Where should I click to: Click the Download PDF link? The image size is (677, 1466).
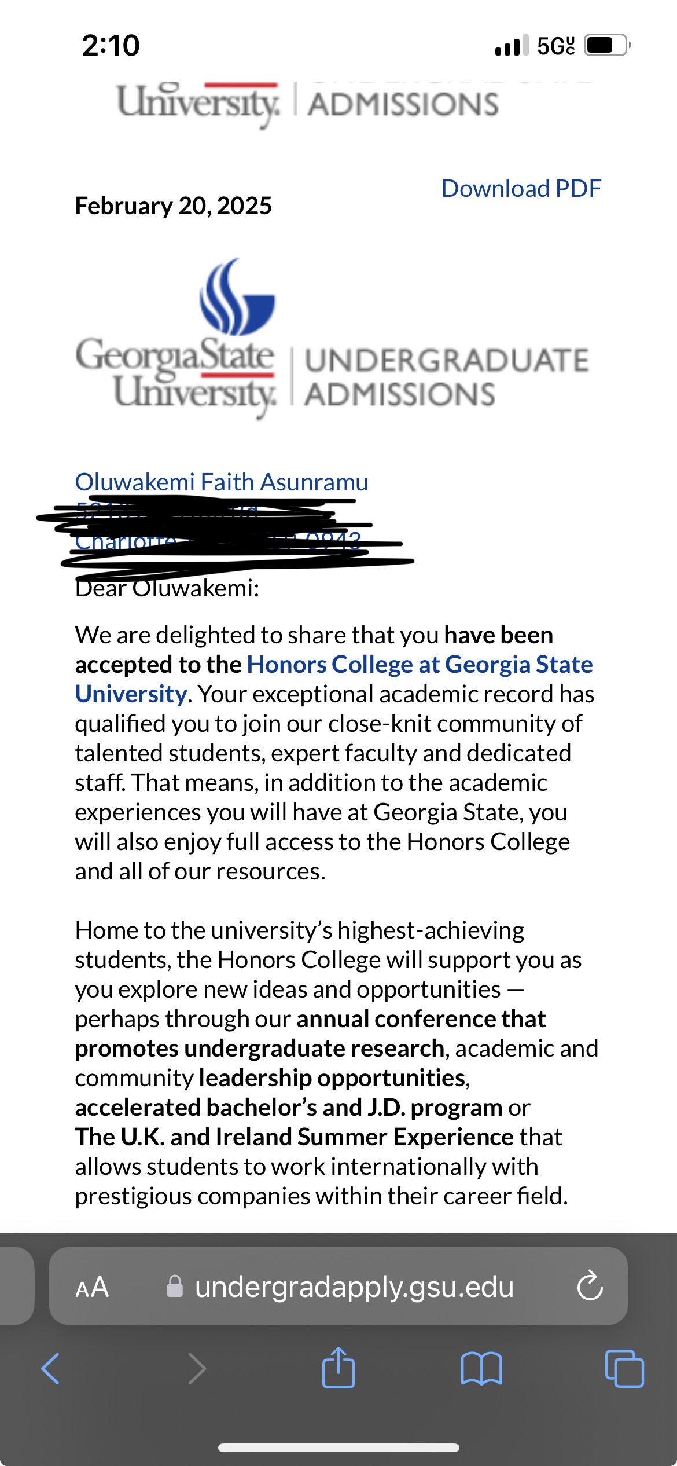[x=521, y=188]
